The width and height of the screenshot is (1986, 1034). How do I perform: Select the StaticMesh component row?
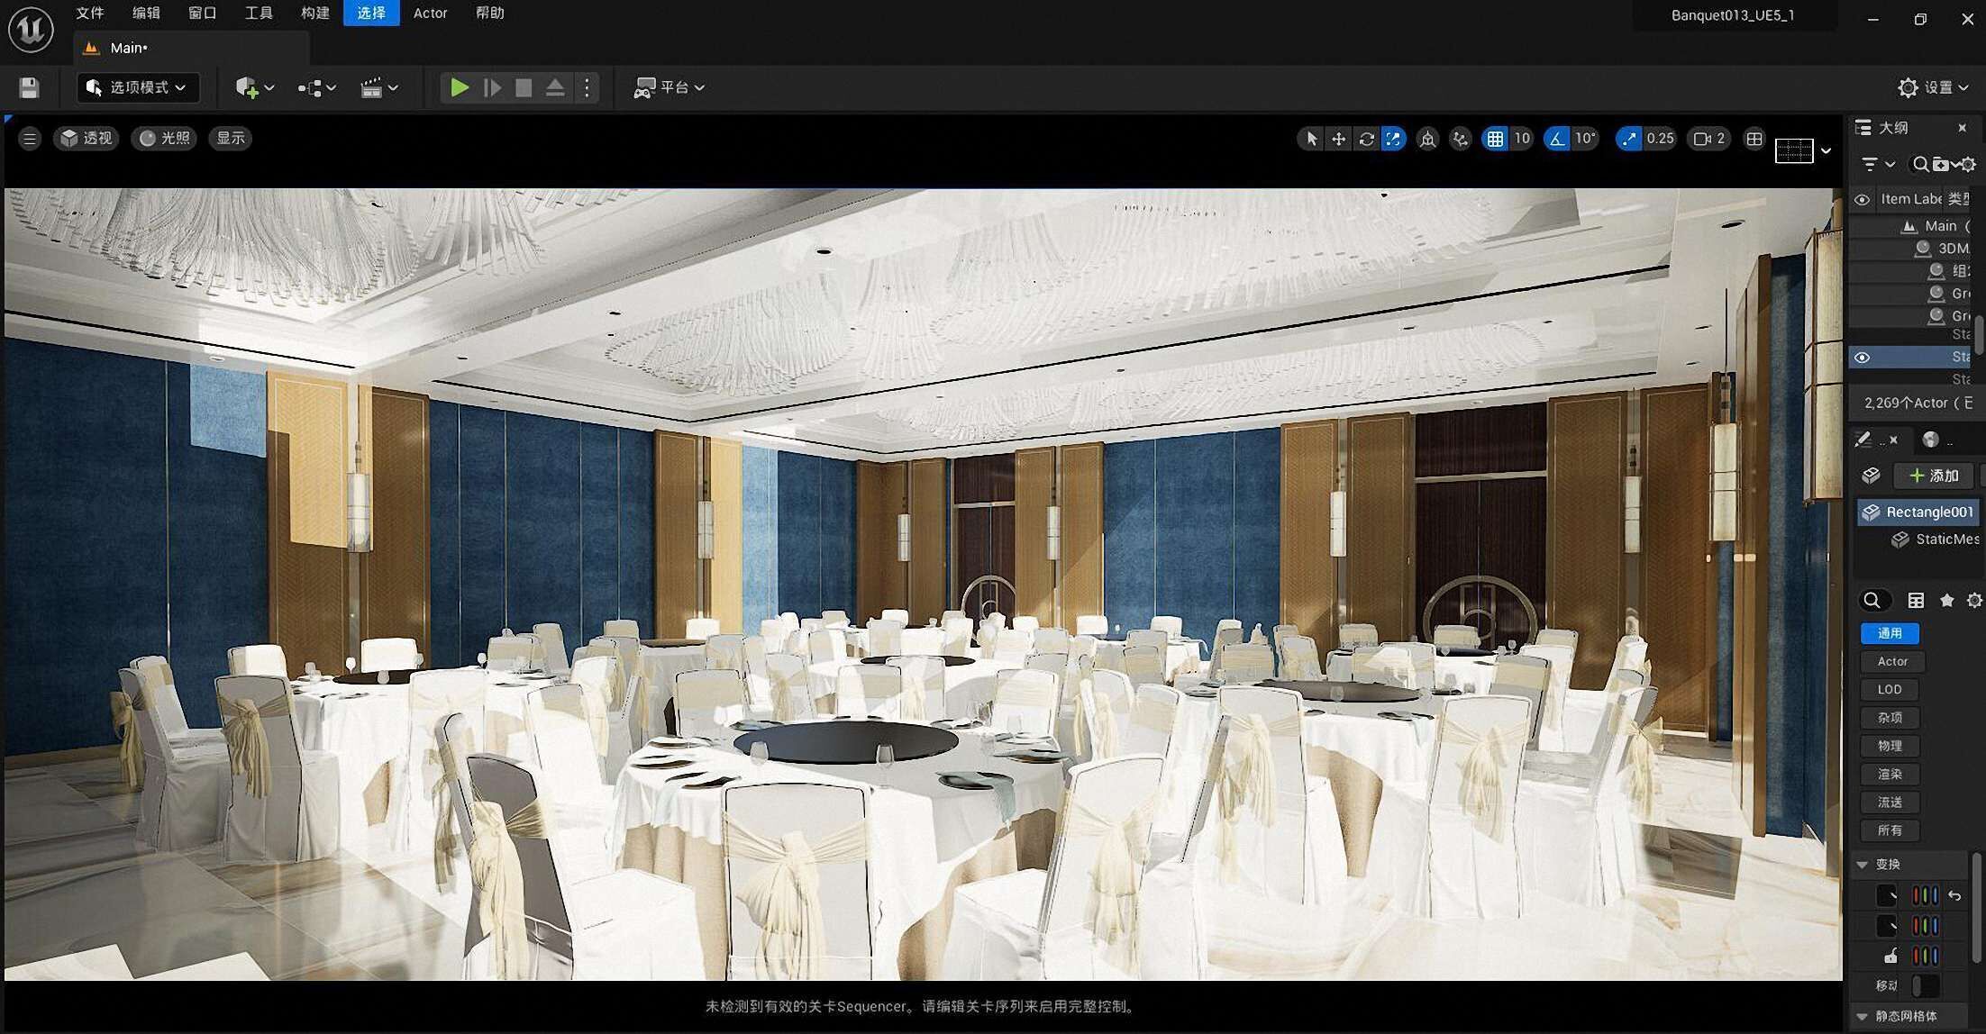click(1918, 540)
